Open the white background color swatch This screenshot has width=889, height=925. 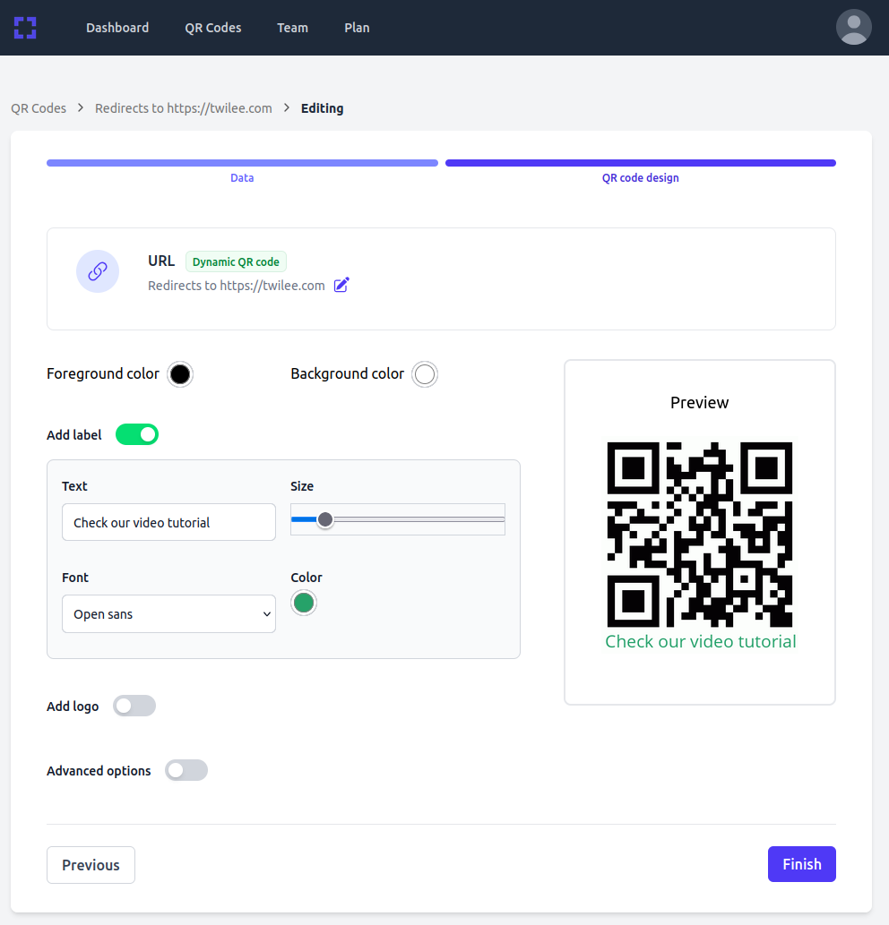click(425, 374)
